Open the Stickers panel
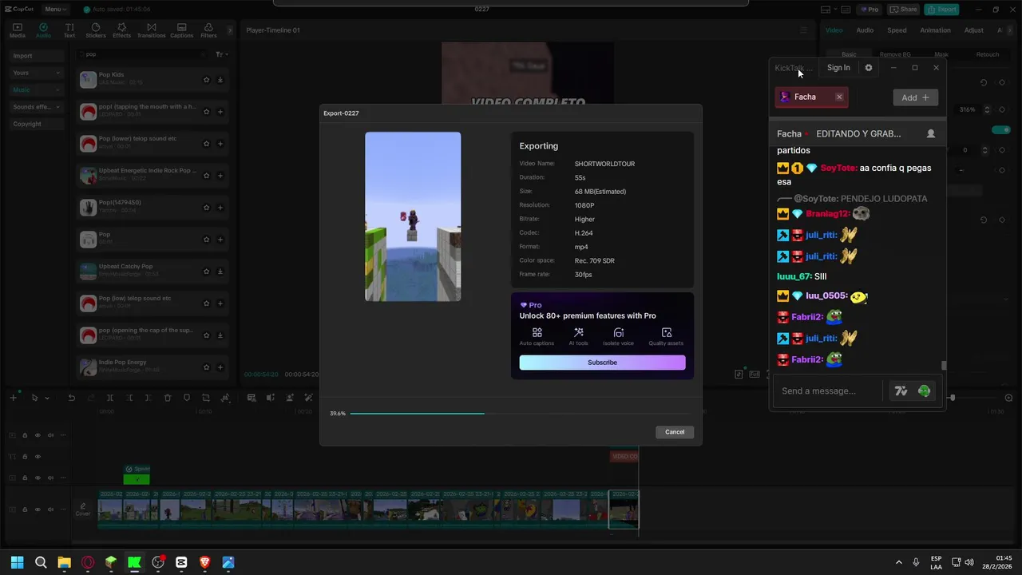This screenshot has width=1022, height=575. 96,30
